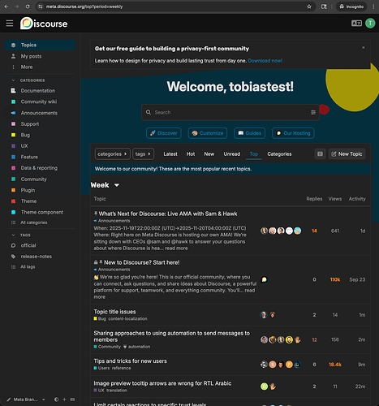379x406 pixels.
Task: Select the Top tab
Action: [x=254, y=154]
